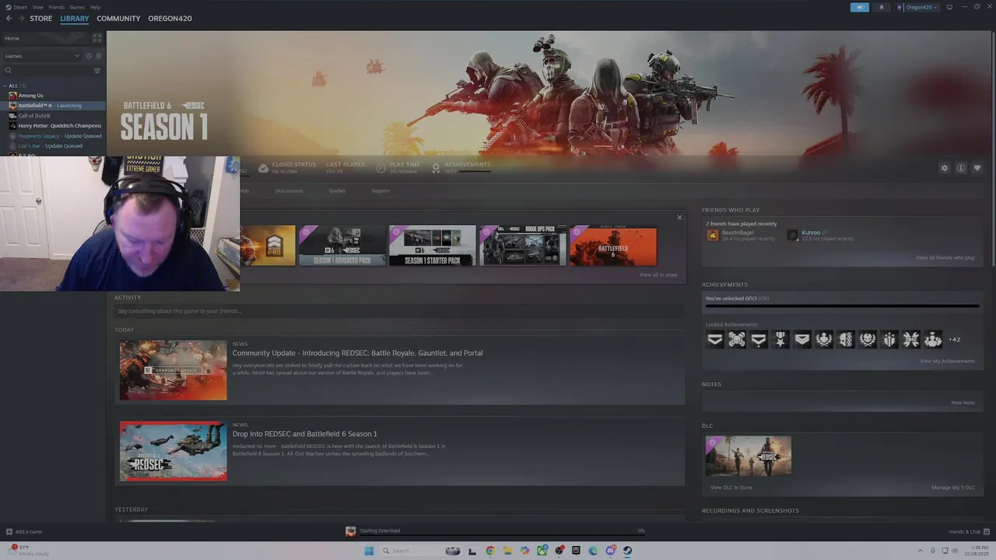Open Epic Games Launcher taskbar icon
The image size is (996, 560).
[576, 551]
